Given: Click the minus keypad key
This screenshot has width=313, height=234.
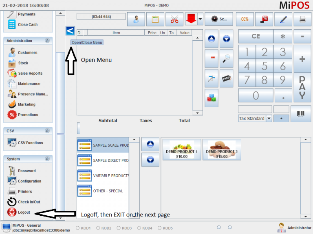Looking at the screenshot, I should tap(302, 37).
